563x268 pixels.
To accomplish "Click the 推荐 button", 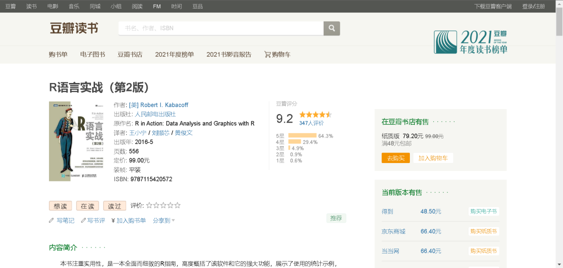I will coord(336,218).
